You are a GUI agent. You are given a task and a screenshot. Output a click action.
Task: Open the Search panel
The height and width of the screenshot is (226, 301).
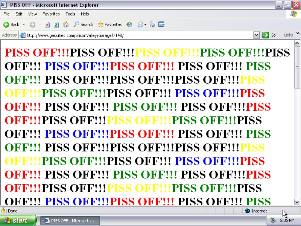coord(83,24)
